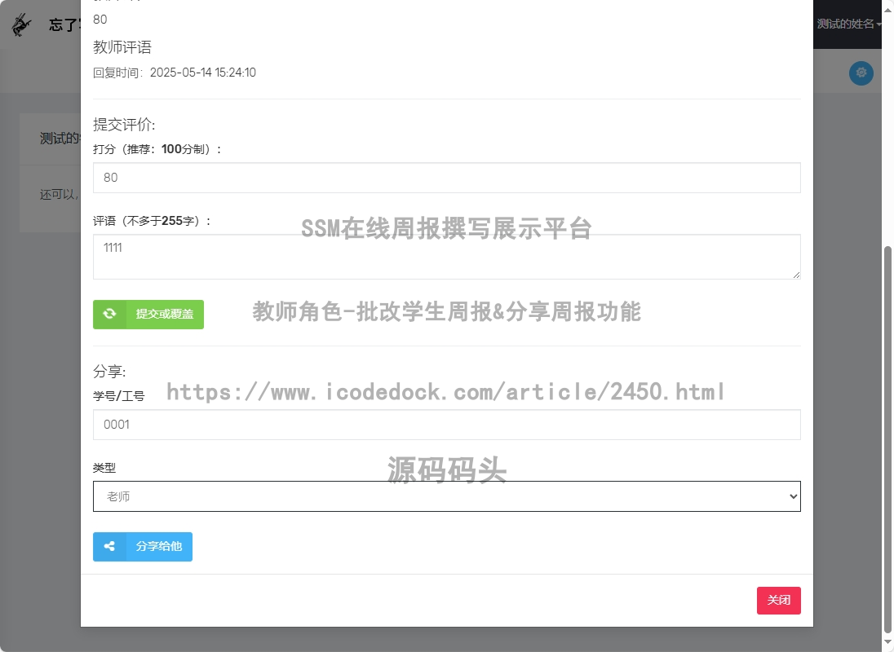
Task: Click the background card title 测试的
Action: tap(60, 139)
